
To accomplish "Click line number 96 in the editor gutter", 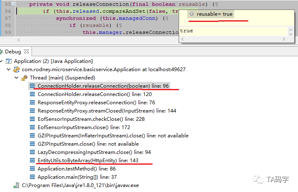I will [8, 11].
